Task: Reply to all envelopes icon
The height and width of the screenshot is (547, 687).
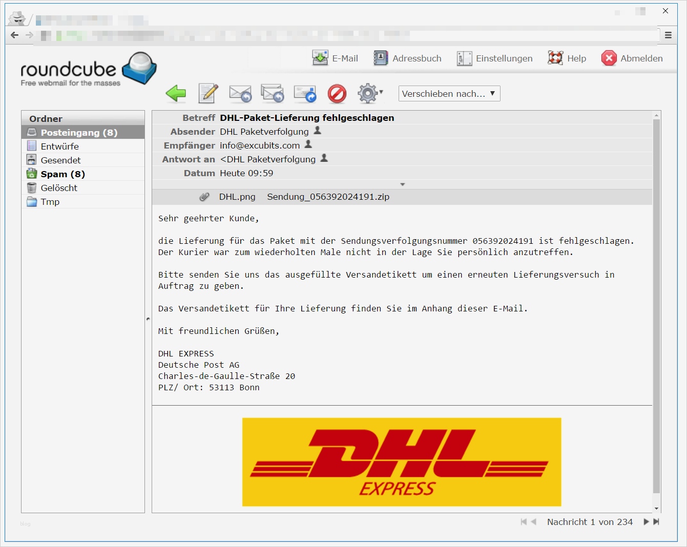Action: point(273,93)
